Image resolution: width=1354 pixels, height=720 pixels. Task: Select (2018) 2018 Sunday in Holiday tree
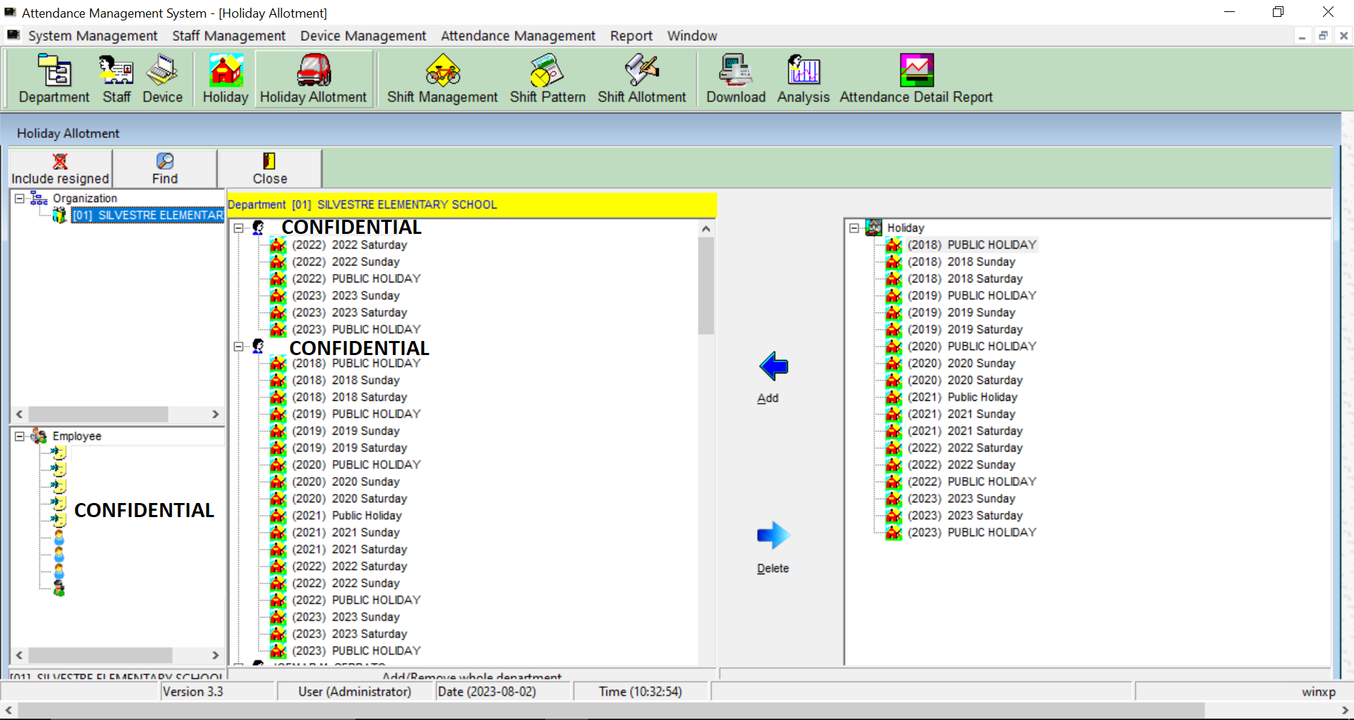coord(961,261)
